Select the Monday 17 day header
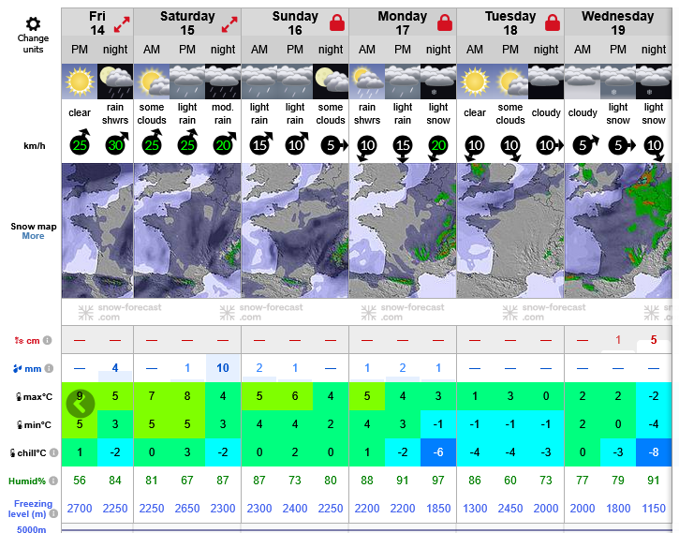This screenshot has height=533, width=679. tap(403, 22)
